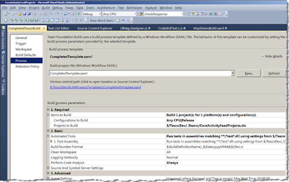Switch to CodedUITest1.cs tab
This screenshot has width=289, height=182.
point(172,28)
